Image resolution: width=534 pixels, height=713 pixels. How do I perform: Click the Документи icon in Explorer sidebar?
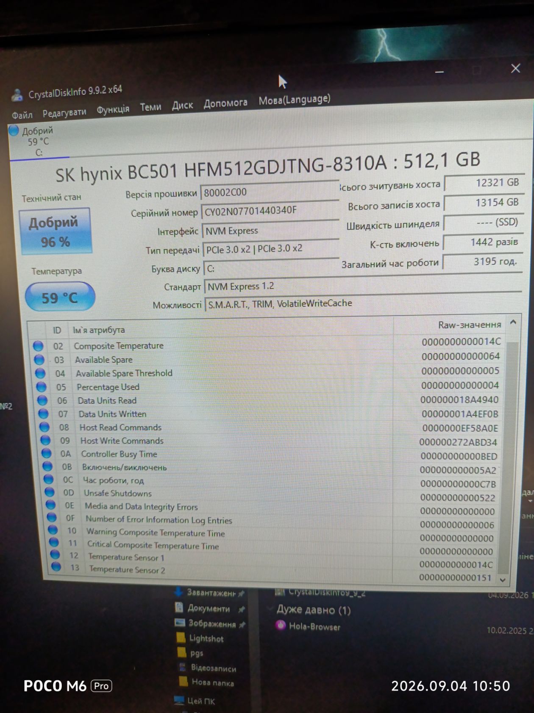pos(179,607)
